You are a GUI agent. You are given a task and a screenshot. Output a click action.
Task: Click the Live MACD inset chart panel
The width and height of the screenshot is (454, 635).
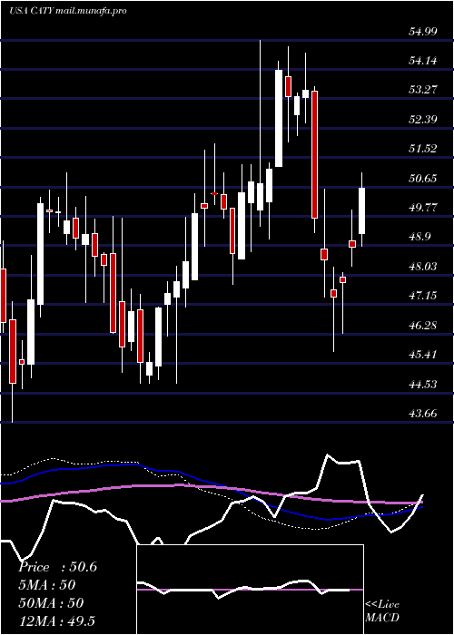point(250,590)
